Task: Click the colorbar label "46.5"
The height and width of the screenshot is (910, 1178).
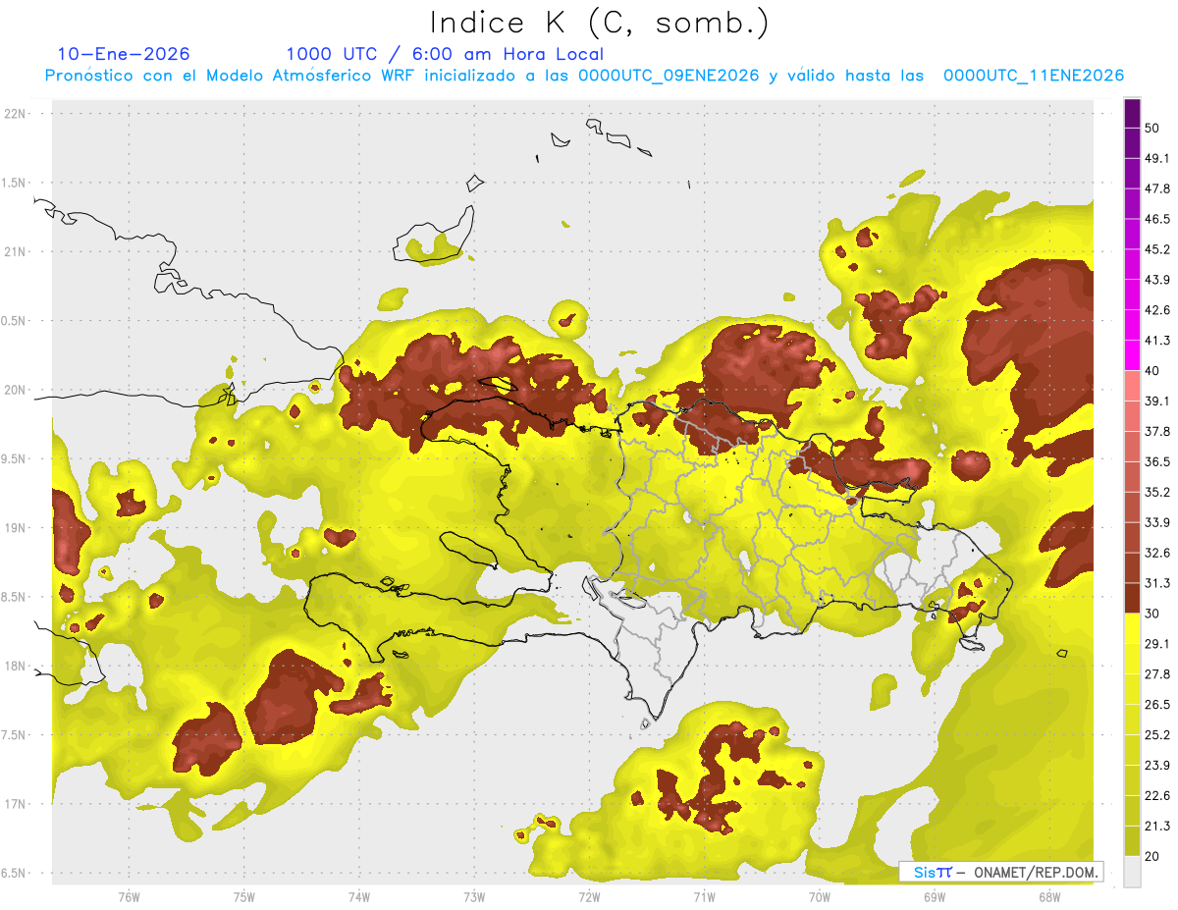Action: (1156, 219)
